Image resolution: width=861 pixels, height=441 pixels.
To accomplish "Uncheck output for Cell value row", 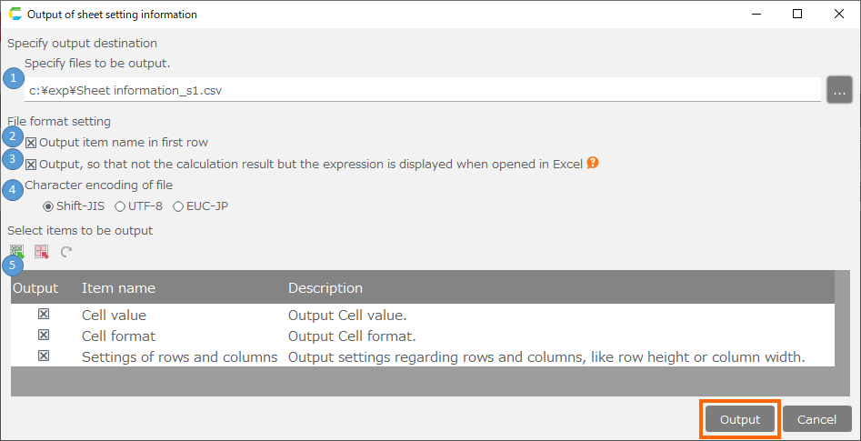I will (x=44, y=315).
